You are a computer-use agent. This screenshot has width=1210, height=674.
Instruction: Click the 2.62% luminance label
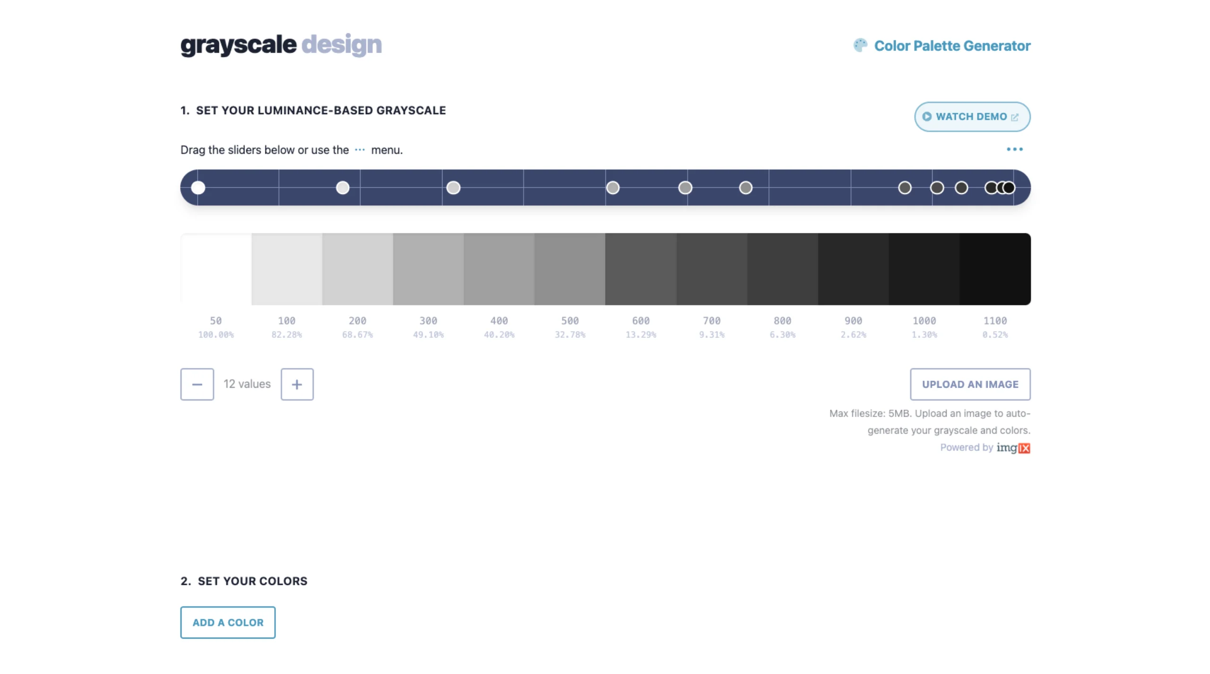(x=854, y=334)
